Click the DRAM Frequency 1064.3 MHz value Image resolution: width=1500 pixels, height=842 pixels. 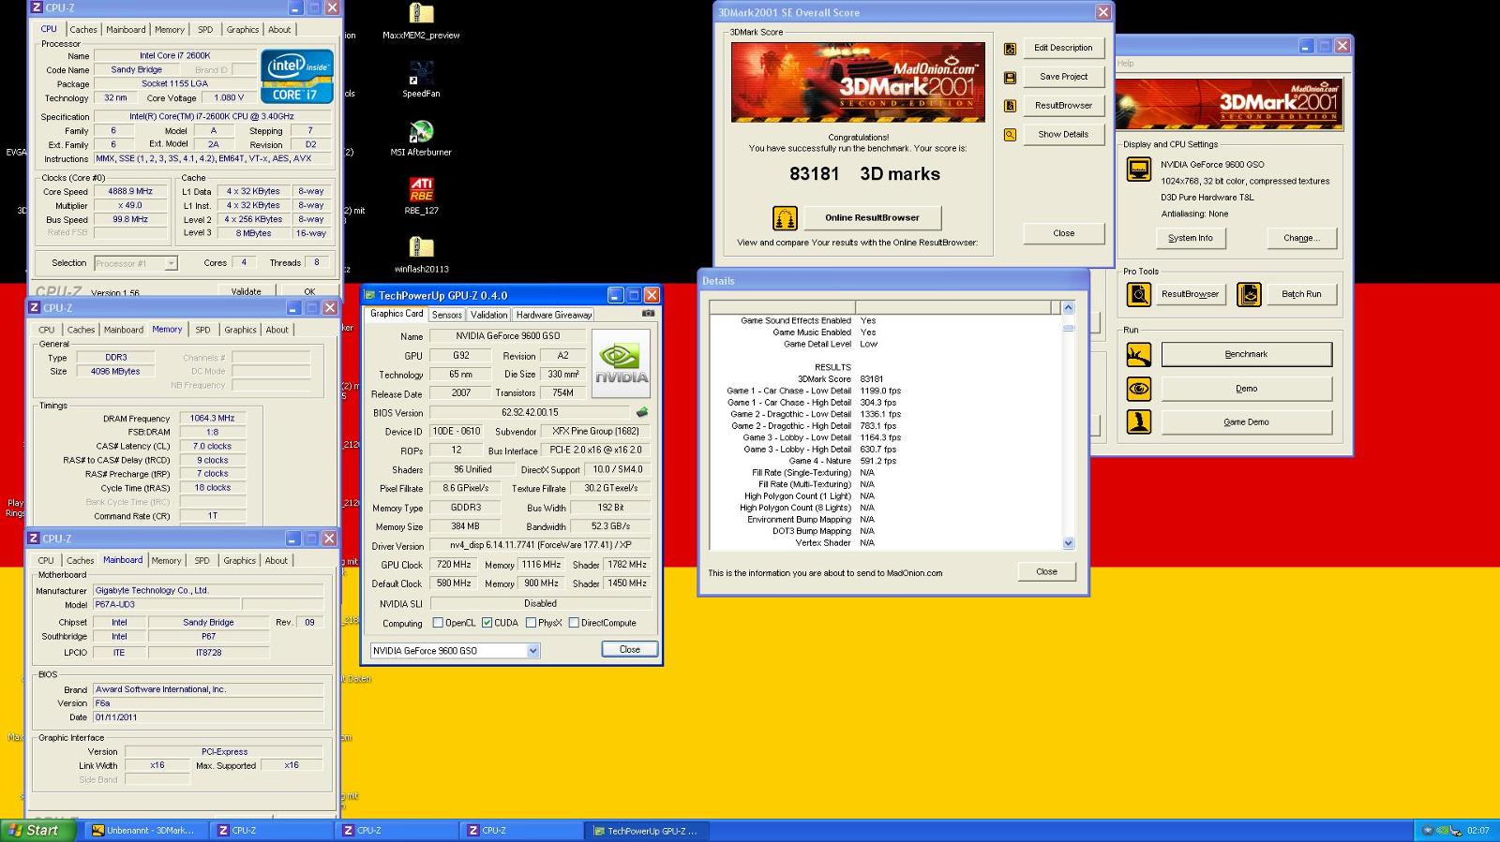click(x=212, y=419)
